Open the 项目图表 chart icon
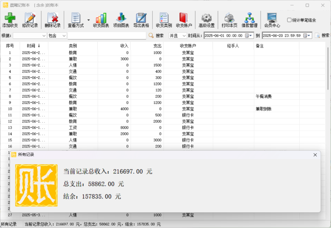Viewport: 331px width, 228px height. (x=121, y=18)
